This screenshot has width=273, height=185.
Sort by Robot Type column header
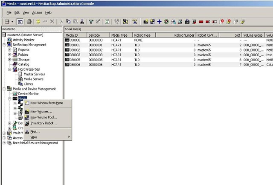[x=144, y=35]
